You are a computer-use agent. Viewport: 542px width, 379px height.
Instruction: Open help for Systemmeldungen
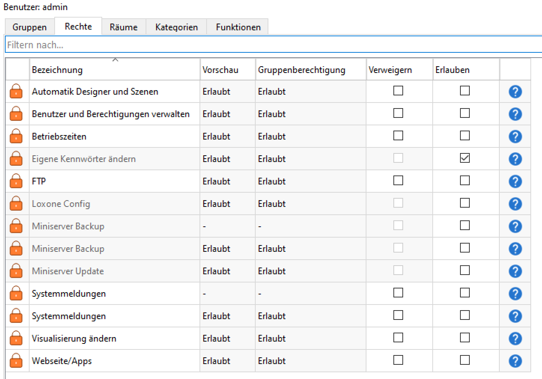click(x=515, y=293)
